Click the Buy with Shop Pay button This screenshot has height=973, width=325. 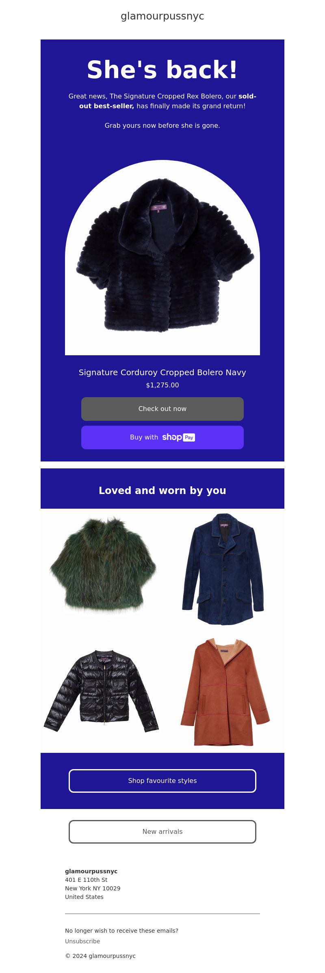coord(162,437)
